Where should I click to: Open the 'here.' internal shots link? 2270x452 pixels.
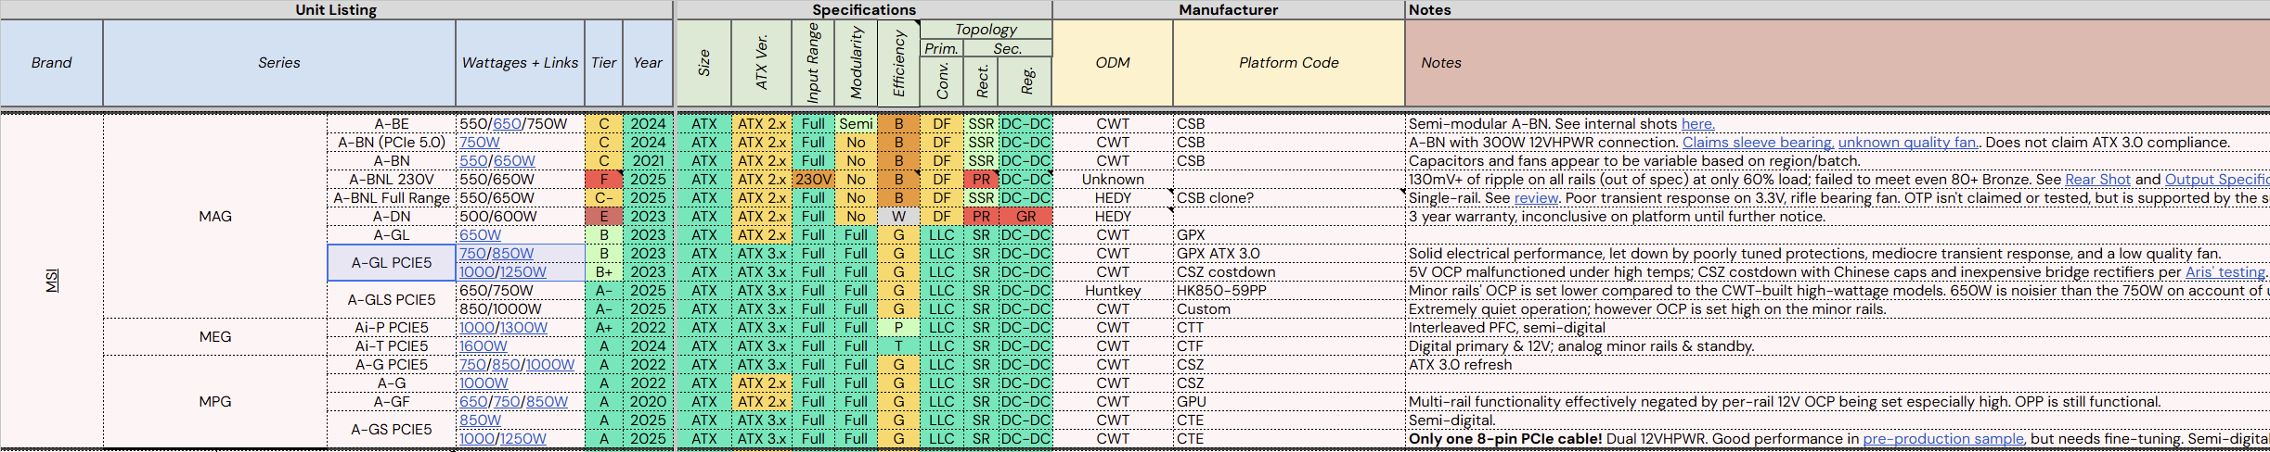(1697, 124)
